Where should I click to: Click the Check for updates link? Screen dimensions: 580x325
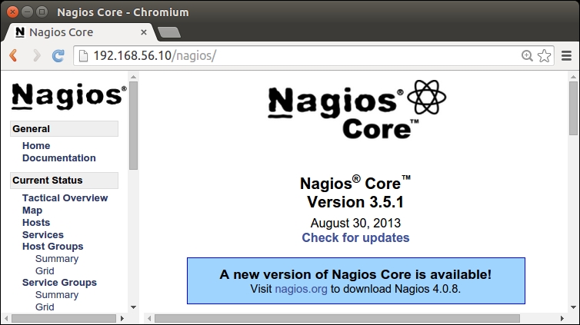[x=355, y=237]
